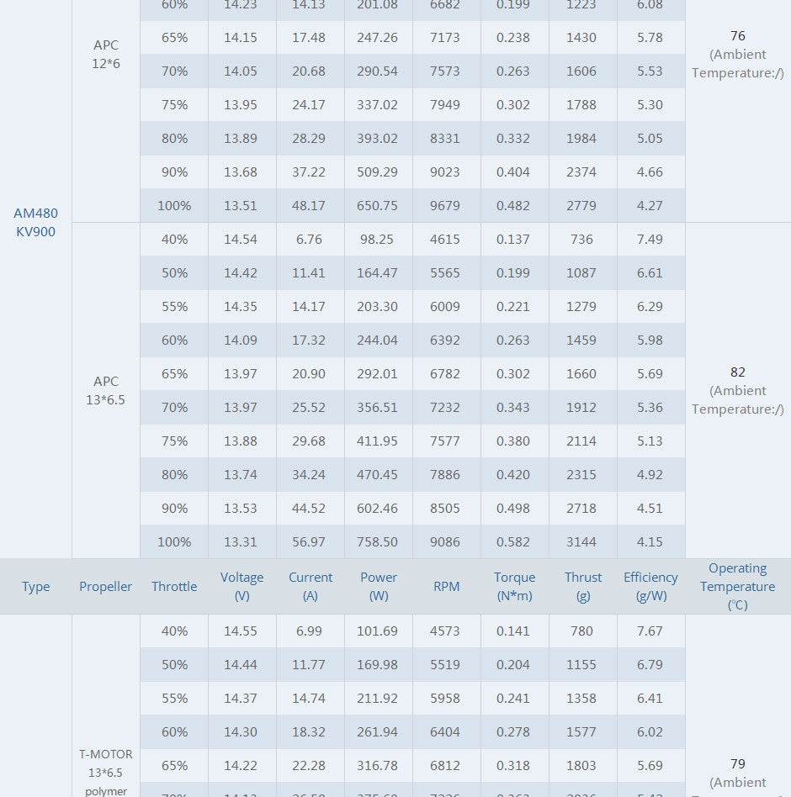Click the Torque (N*m) column header
The width and height of the screenshot is (791, 797).
515,587
